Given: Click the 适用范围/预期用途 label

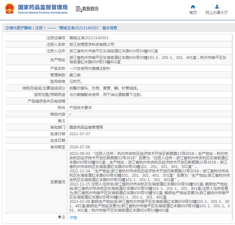Looking at the screenshot, I should [x=50, y=95].
